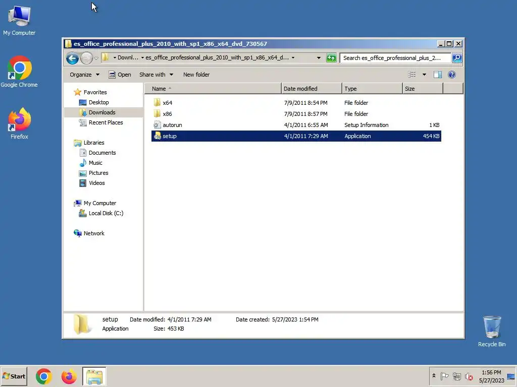Open the Organize menu

click(x=84, y=75)
